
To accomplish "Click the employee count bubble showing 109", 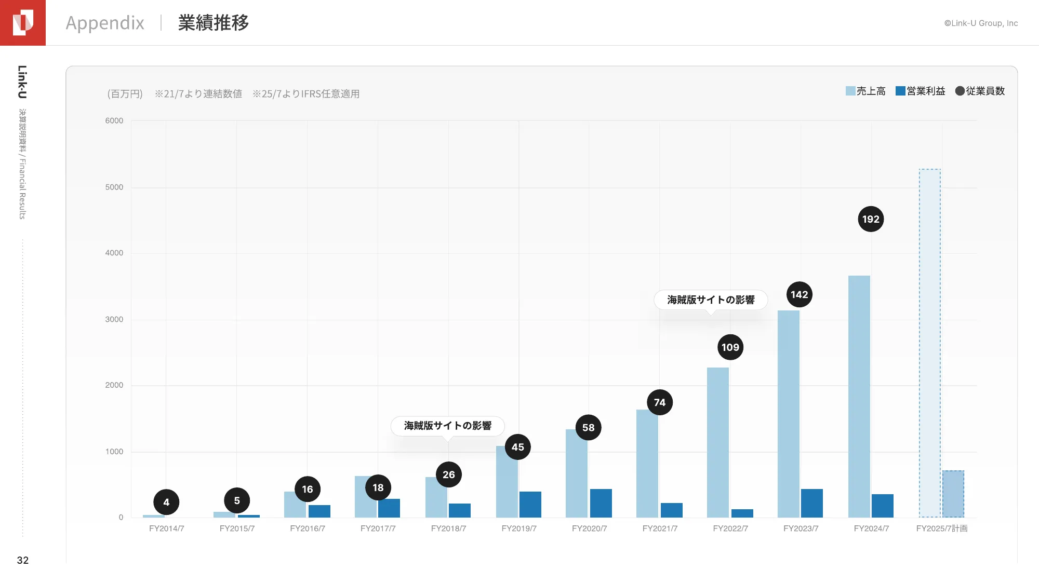I will click(x=730, y=347).
